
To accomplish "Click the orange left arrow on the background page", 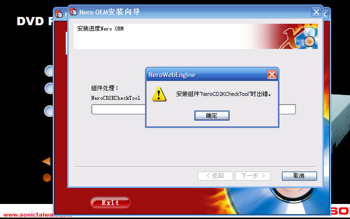I will (46, 161).
